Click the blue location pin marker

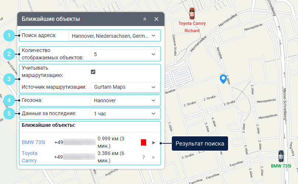[223, 78]
